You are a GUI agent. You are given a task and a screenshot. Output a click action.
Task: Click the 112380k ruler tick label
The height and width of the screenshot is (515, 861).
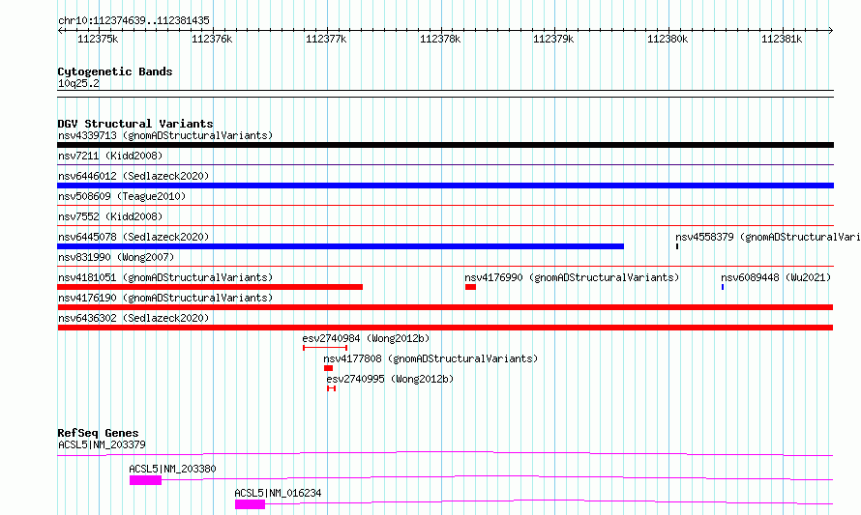[x=668, y=39]
